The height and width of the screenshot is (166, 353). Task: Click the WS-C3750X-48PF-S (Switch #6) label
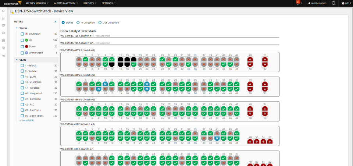pos(78,124)
